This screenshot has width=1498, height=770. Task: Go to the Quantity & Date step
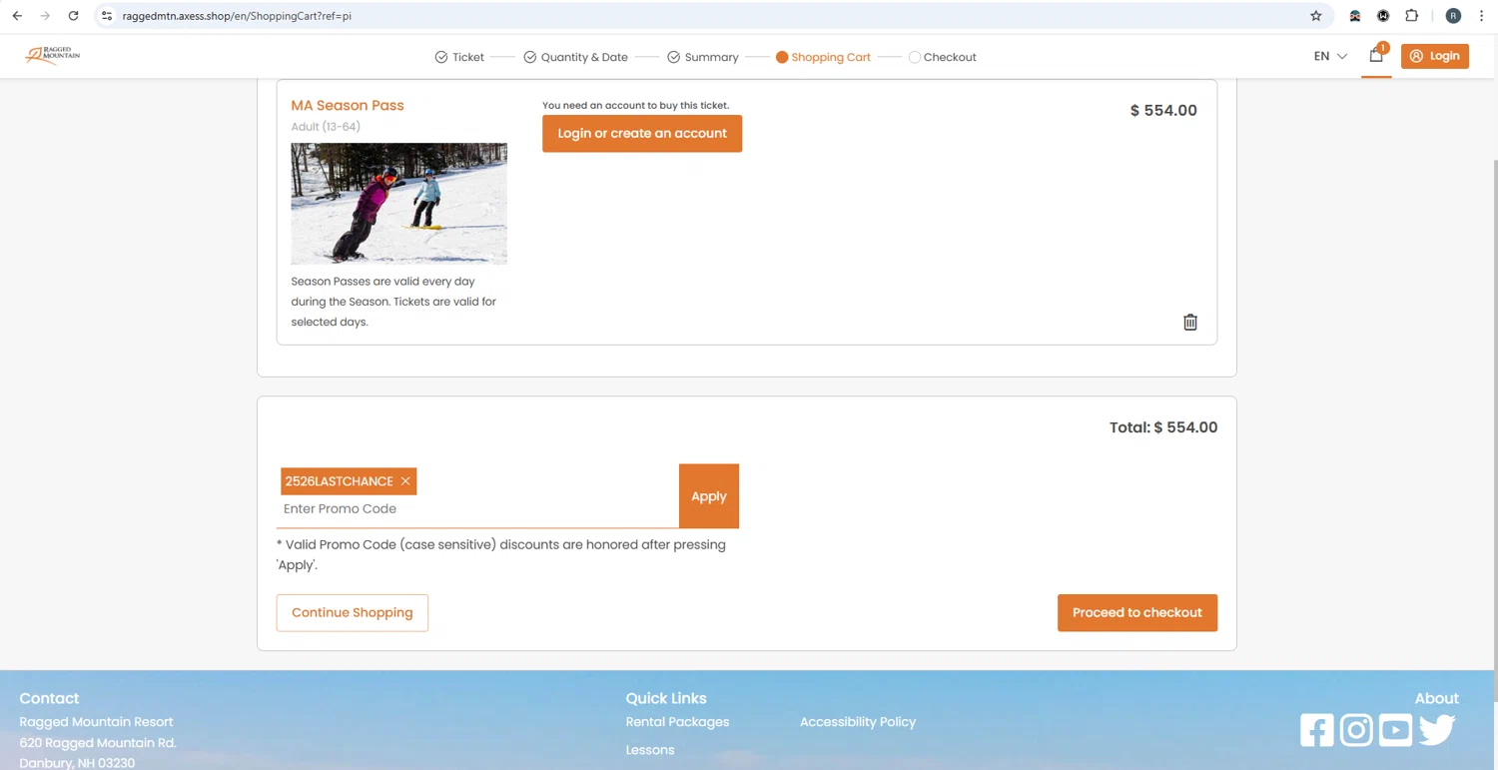[576, 57]
